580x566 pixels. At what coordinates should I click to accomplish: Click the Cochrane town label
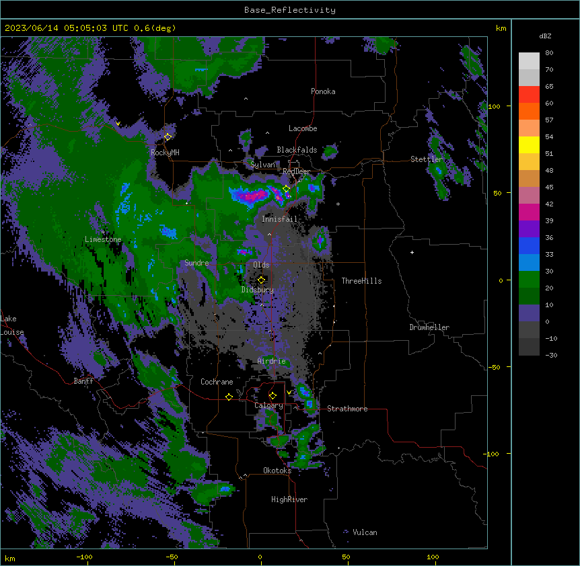(217, 382)
